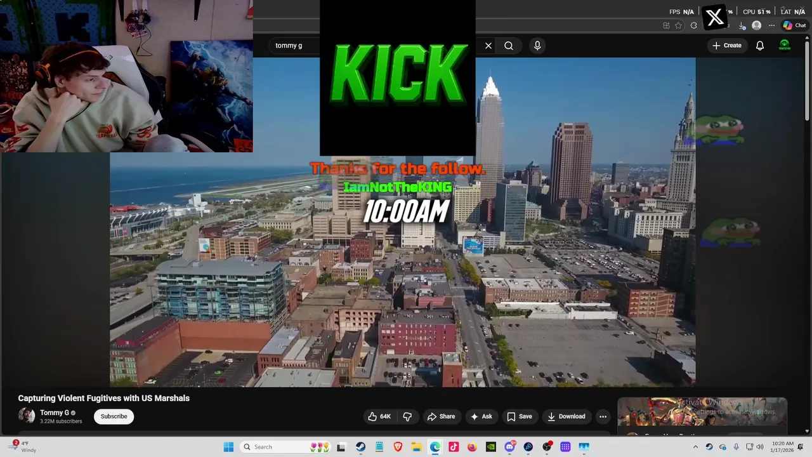Start voice search with the microphone
812x457 pixels.
pyautogui.click(x=537, y=46)
